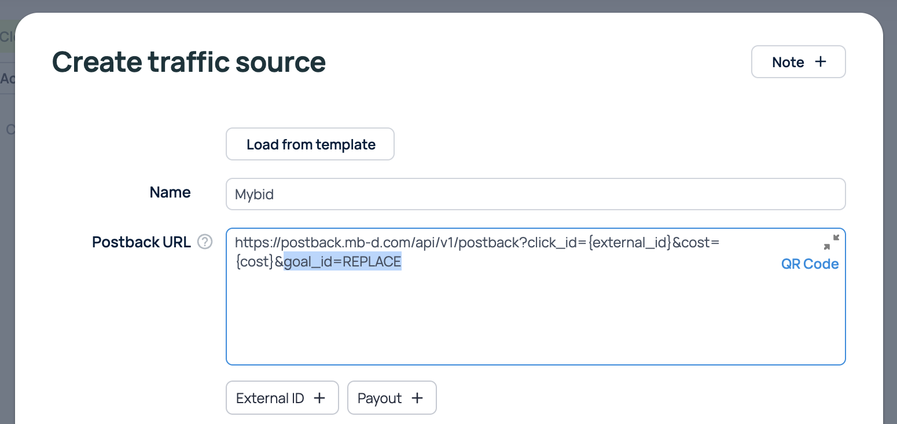Click the plus icon on External ID button
Viewport: 897px width, 424px height.
click(319, 398)
